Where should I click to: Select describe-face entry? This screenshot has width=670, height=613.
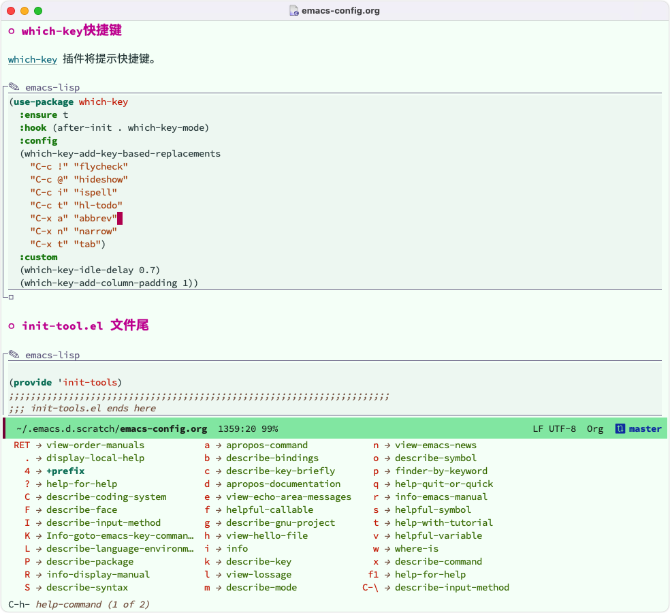82,509
